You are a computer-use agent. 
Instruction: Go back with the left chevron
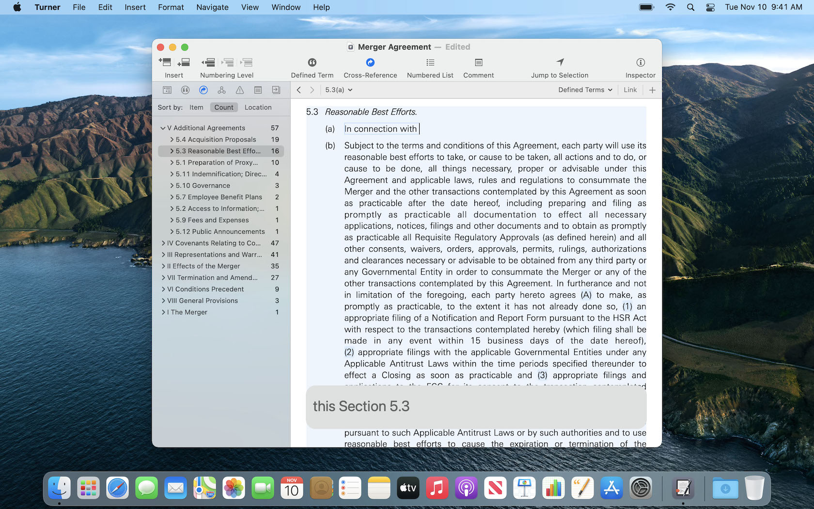click(x=299, y=90)
